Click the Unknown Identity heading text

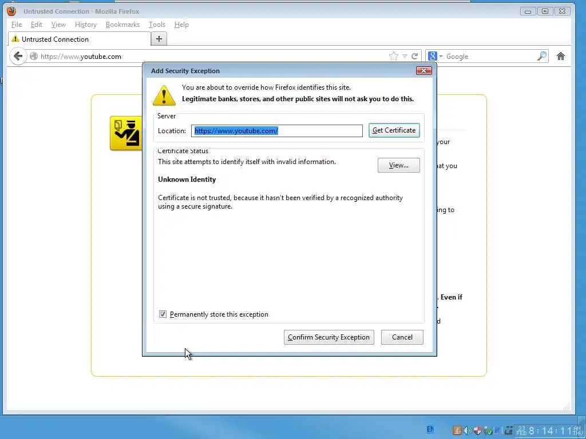tap(187, 179)
